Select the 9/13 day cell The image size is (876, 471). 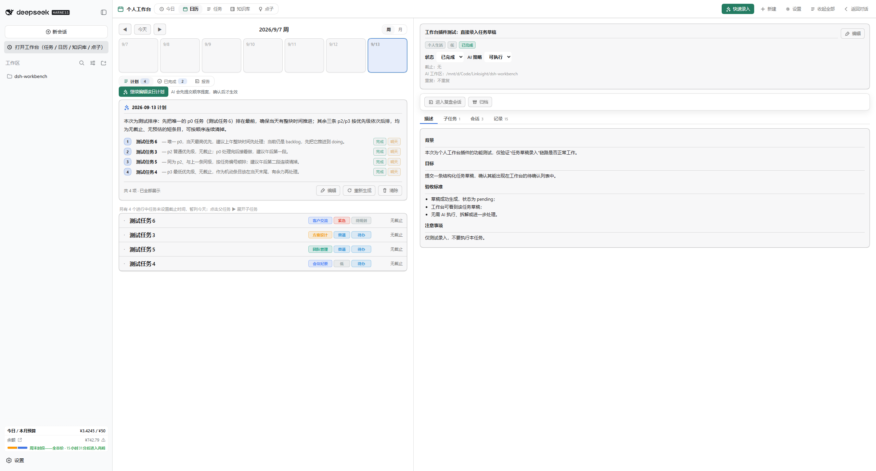click(x=387, y=55)
